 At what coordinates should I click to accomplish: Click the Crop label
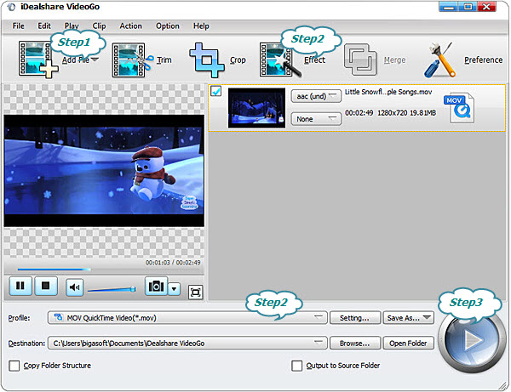click(238, 60)
